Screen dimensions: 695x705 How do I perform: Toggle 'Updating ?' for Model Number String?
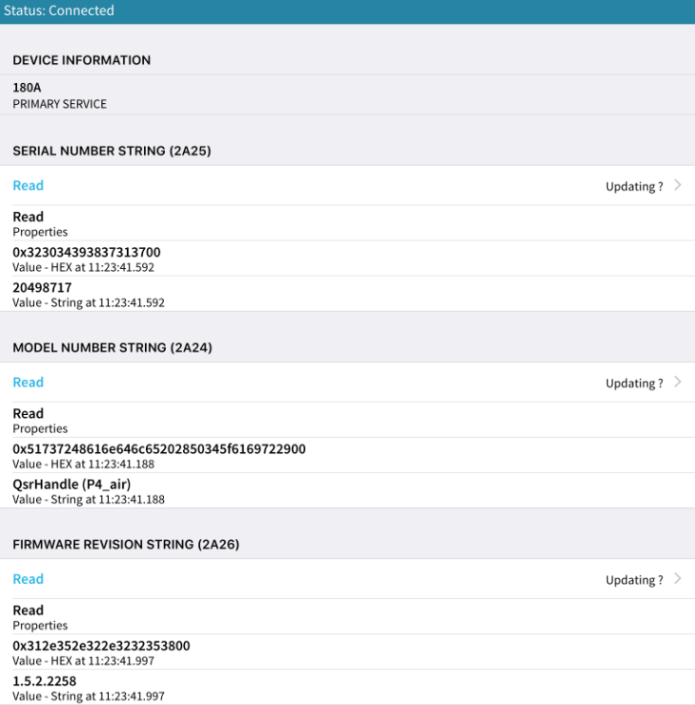point(634,383)
